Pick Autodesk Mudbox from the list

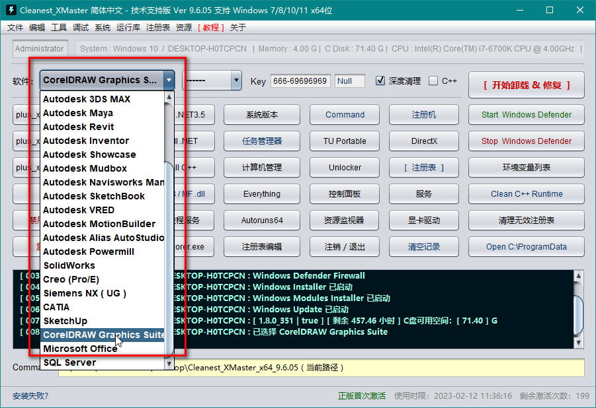click(x=103, y=168)
